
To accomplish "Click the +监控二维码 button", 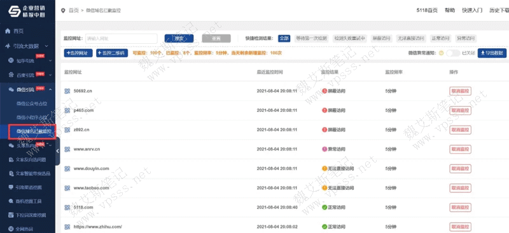I will pyautogui.click(x=112, y=53).
